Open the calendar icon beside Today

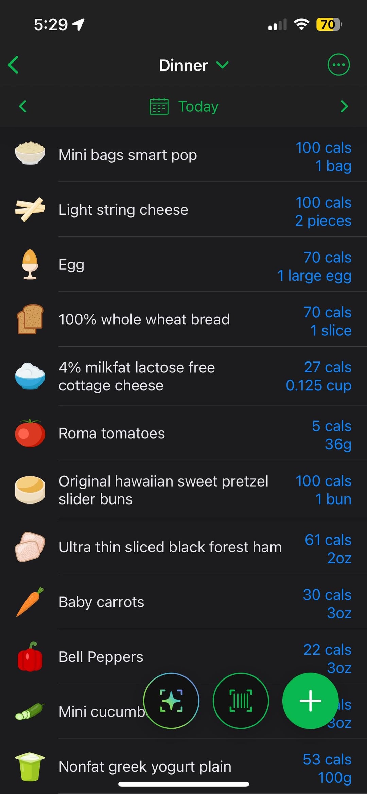tap(159, 106)
